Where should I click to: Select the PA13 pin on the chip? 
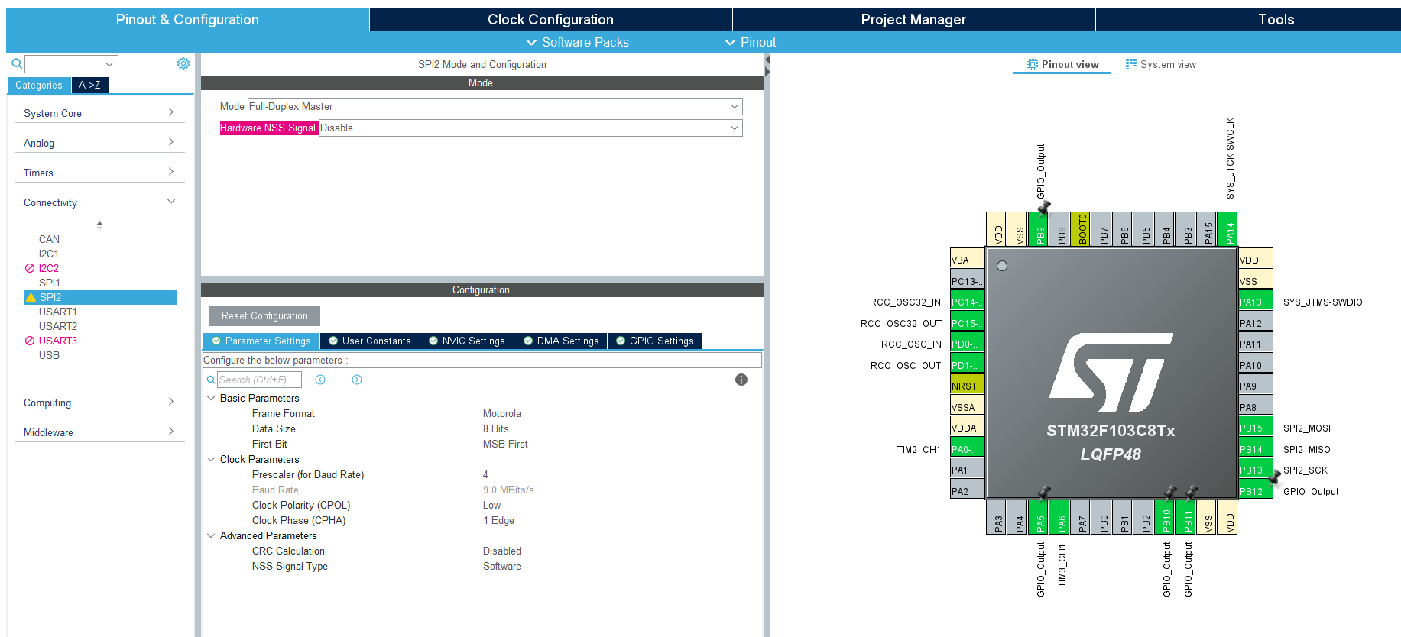[x=1256, y=301]
